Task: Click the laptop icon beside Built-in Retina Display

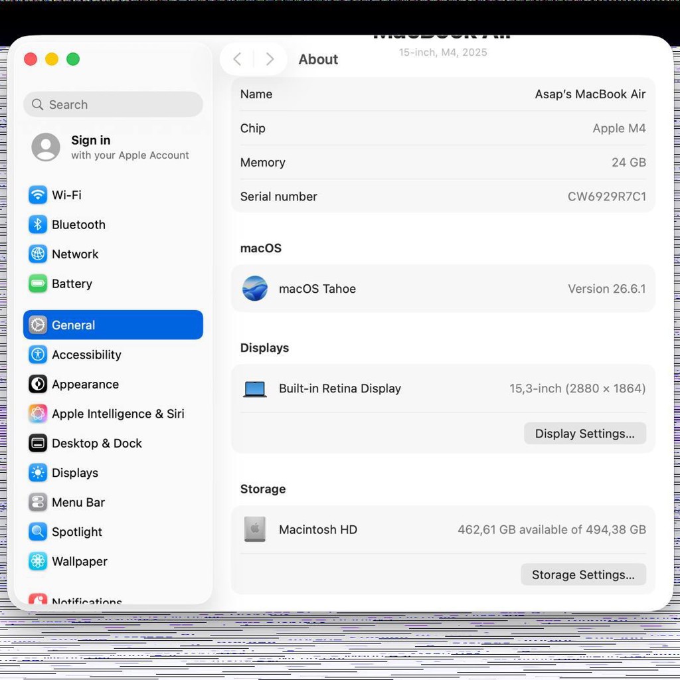Action: coord(254,389)
